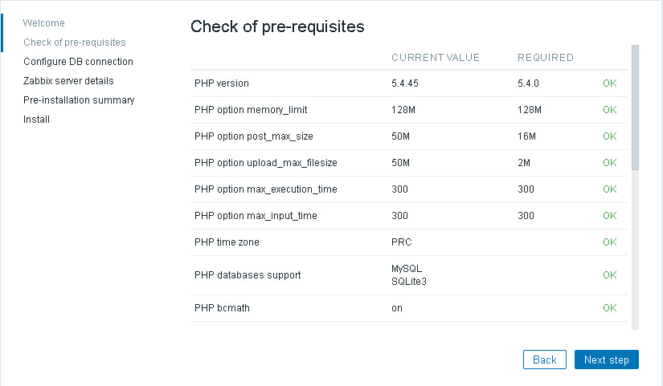Open Zabbix server details step

coord(68,81)
